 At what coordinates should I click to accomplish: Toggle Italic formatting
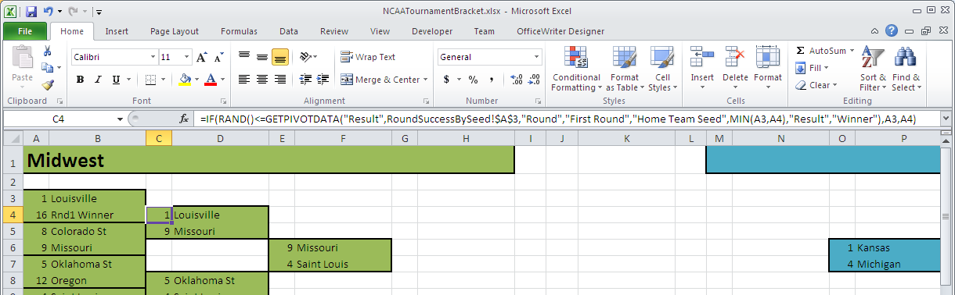coord(98,79)
